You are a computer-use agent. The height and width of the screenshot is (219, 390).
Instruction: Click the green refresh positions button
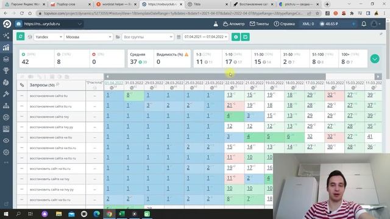tap(21, 36)
